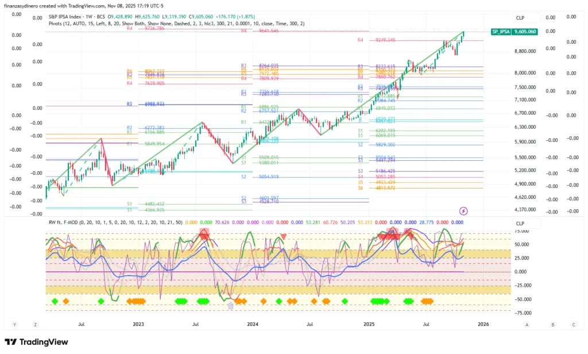Viewport: 588px width, 354px height.
Task: Select the RW ft. F-MOD indicator legend
Action: (x=64, y=222)
